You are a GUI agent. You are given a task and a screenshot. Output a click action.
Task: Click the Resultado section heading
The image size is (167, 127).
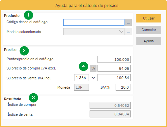coord(13,99)
